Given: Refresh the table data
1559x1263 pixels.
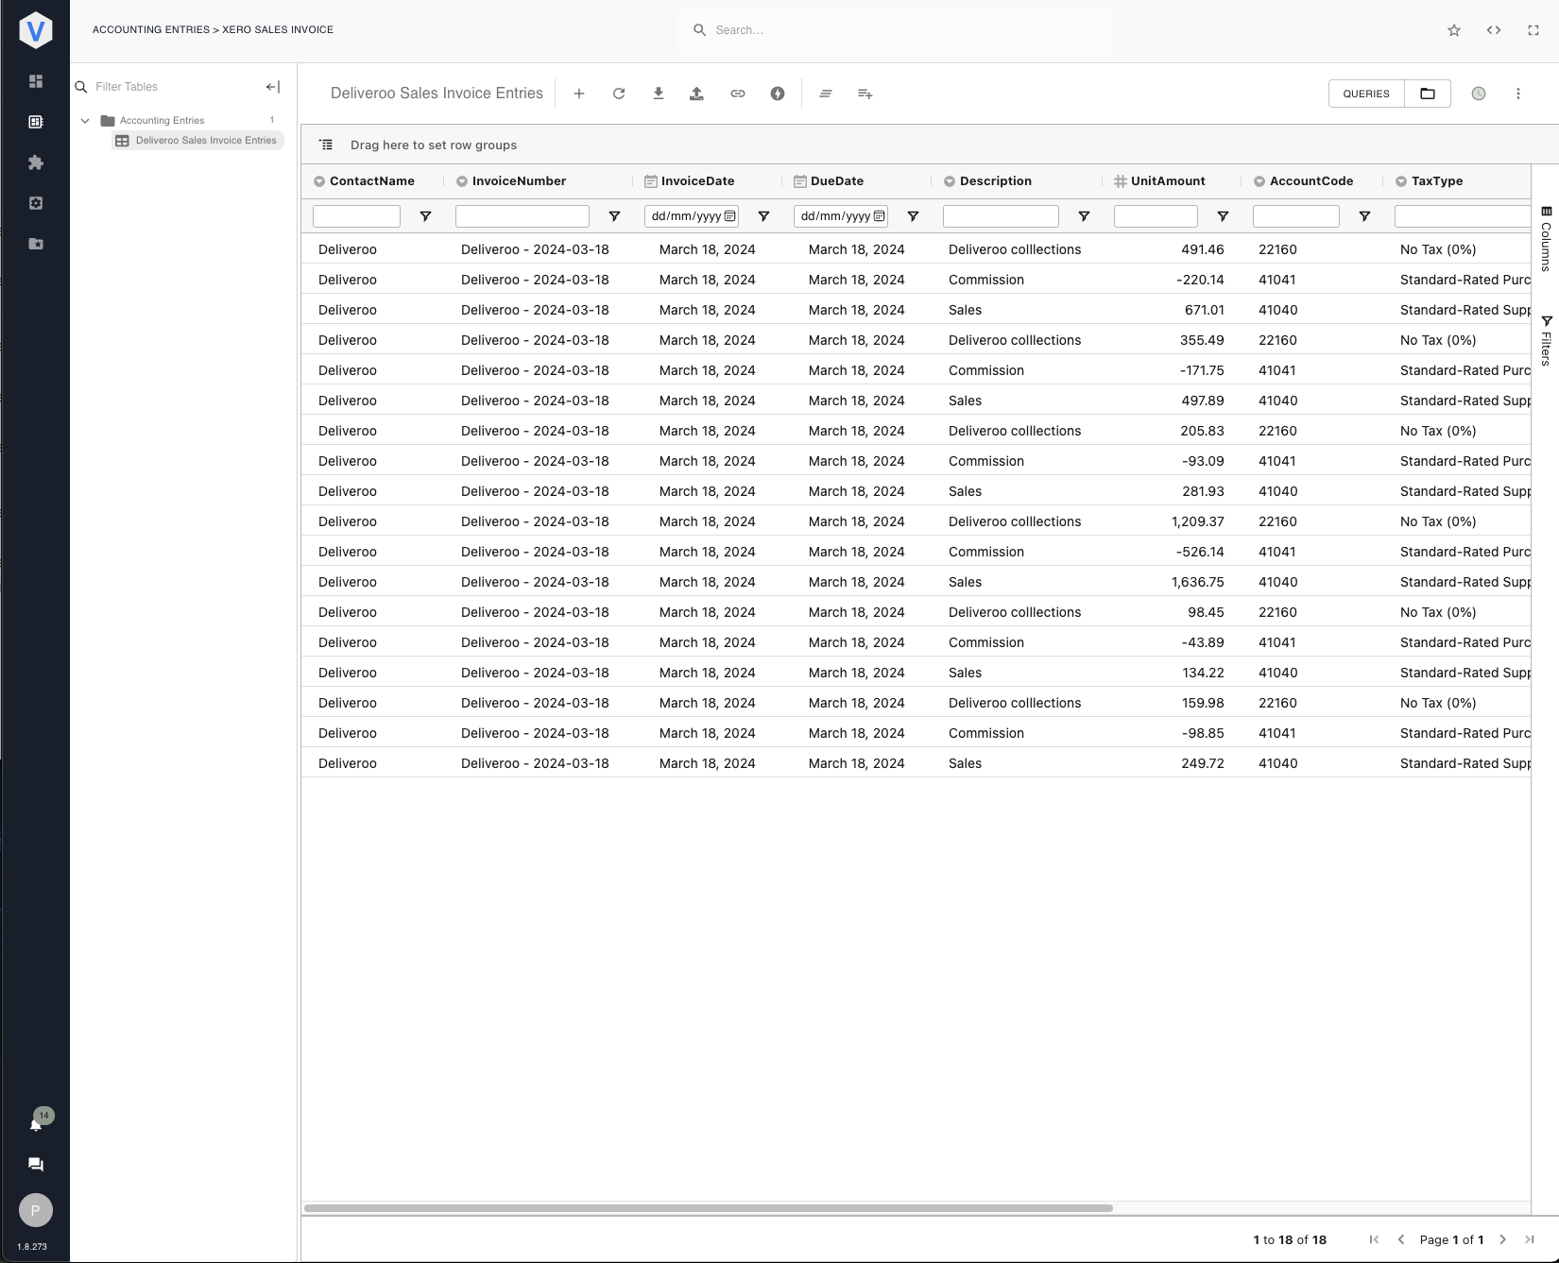Looking at the screenshot, I should pos(619,94).
